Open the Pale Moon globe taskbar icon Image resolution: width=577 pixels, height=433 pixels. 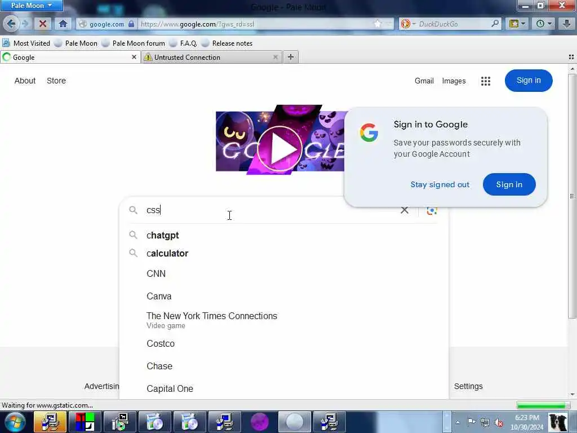pyautogui.click(x=294, y=422)
